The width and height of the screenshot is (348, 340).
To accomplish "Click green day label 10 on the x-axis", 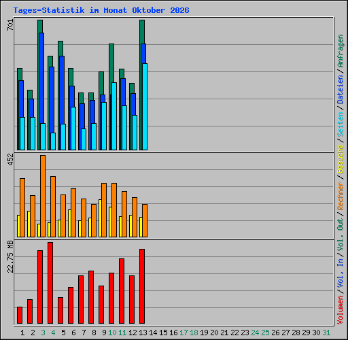I will point(112,333).
